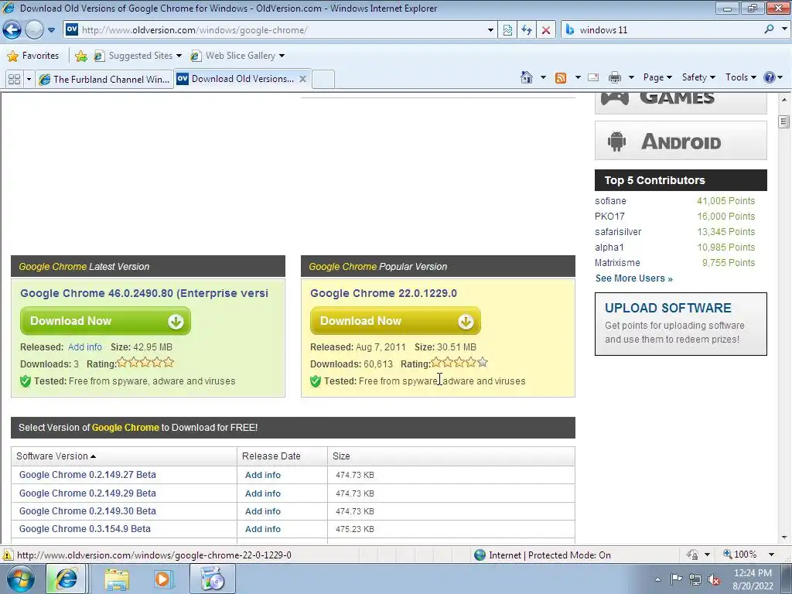The width and height of the screenshot is (792, 594).
Task: Click the browser Forward arrow button
Action: pos(34,30)
